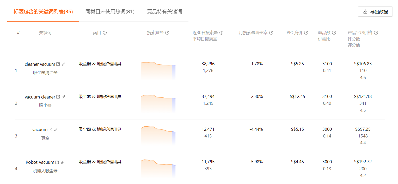Image resolution: width=398 pixels, height=184 pixels.
Task: View search trend chart for vacuum row
Action: coord(158,136)
